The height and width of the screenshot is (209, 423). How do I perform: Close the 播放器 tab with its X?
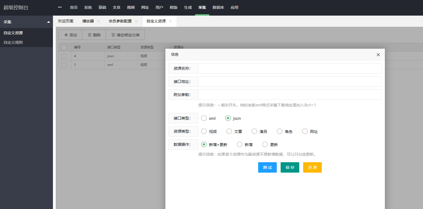coord(98,21)
